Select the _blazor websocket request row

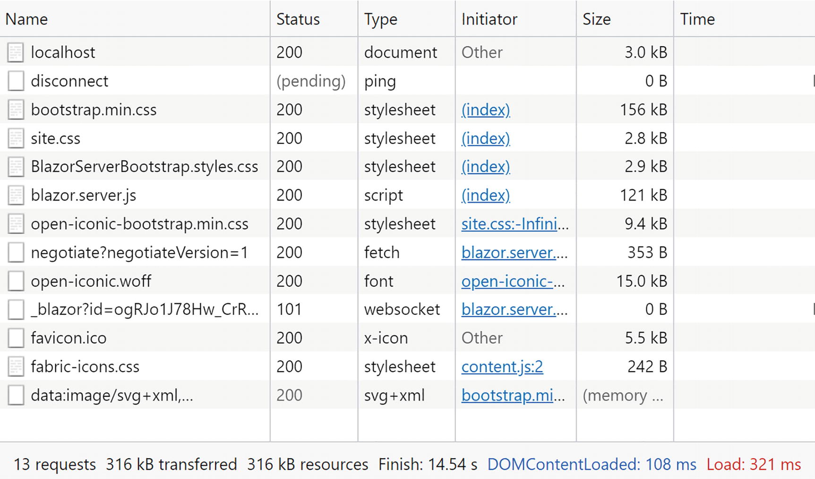tap(145, 310)
